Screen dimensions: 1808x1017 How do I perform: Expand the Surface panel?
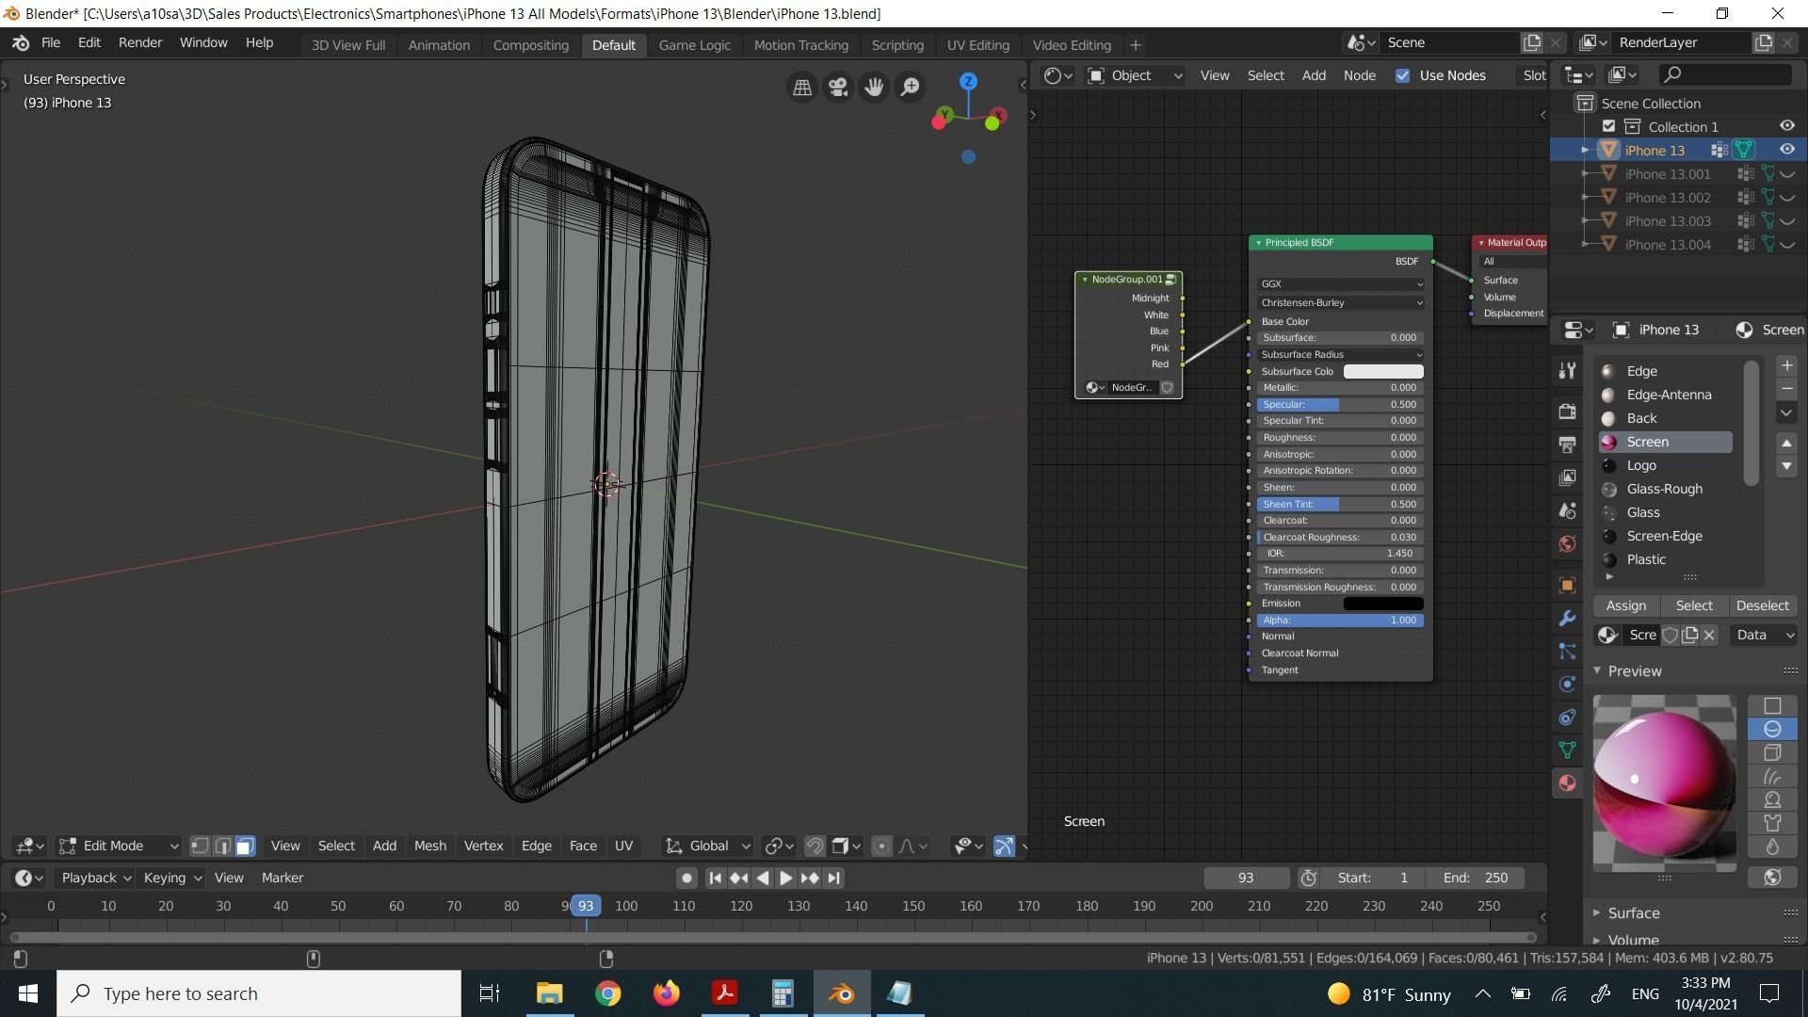1633,912
